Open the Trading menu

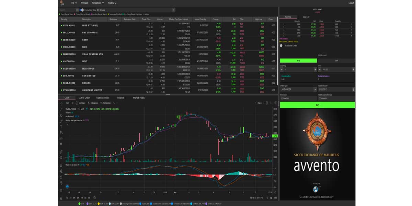click(112, 3)
